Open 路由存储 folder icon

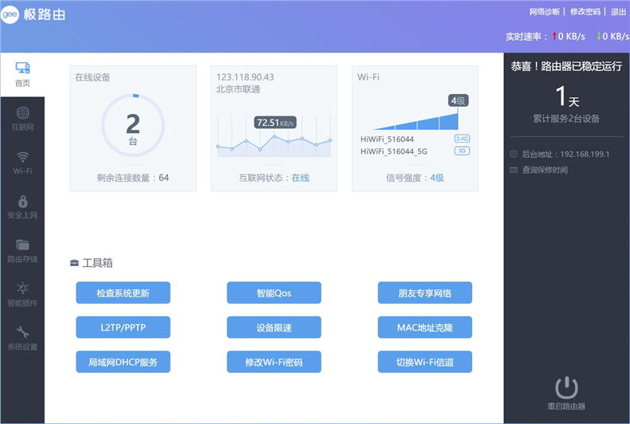pos(22,245)
